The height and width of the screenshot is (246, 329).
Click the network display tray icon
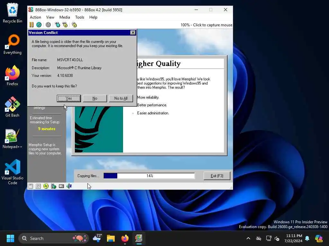pyautogui.click(x=269, y=238)
